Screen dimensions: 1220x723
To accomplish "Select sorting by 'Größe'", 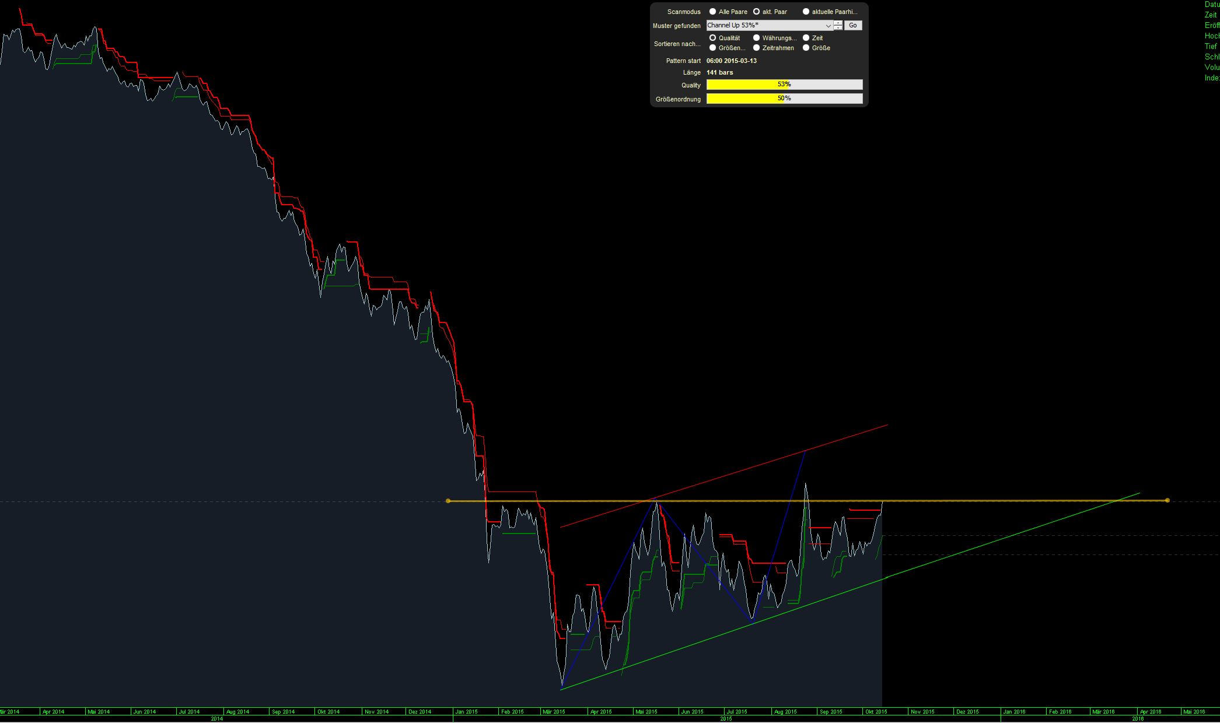I will tap(806, 47).
